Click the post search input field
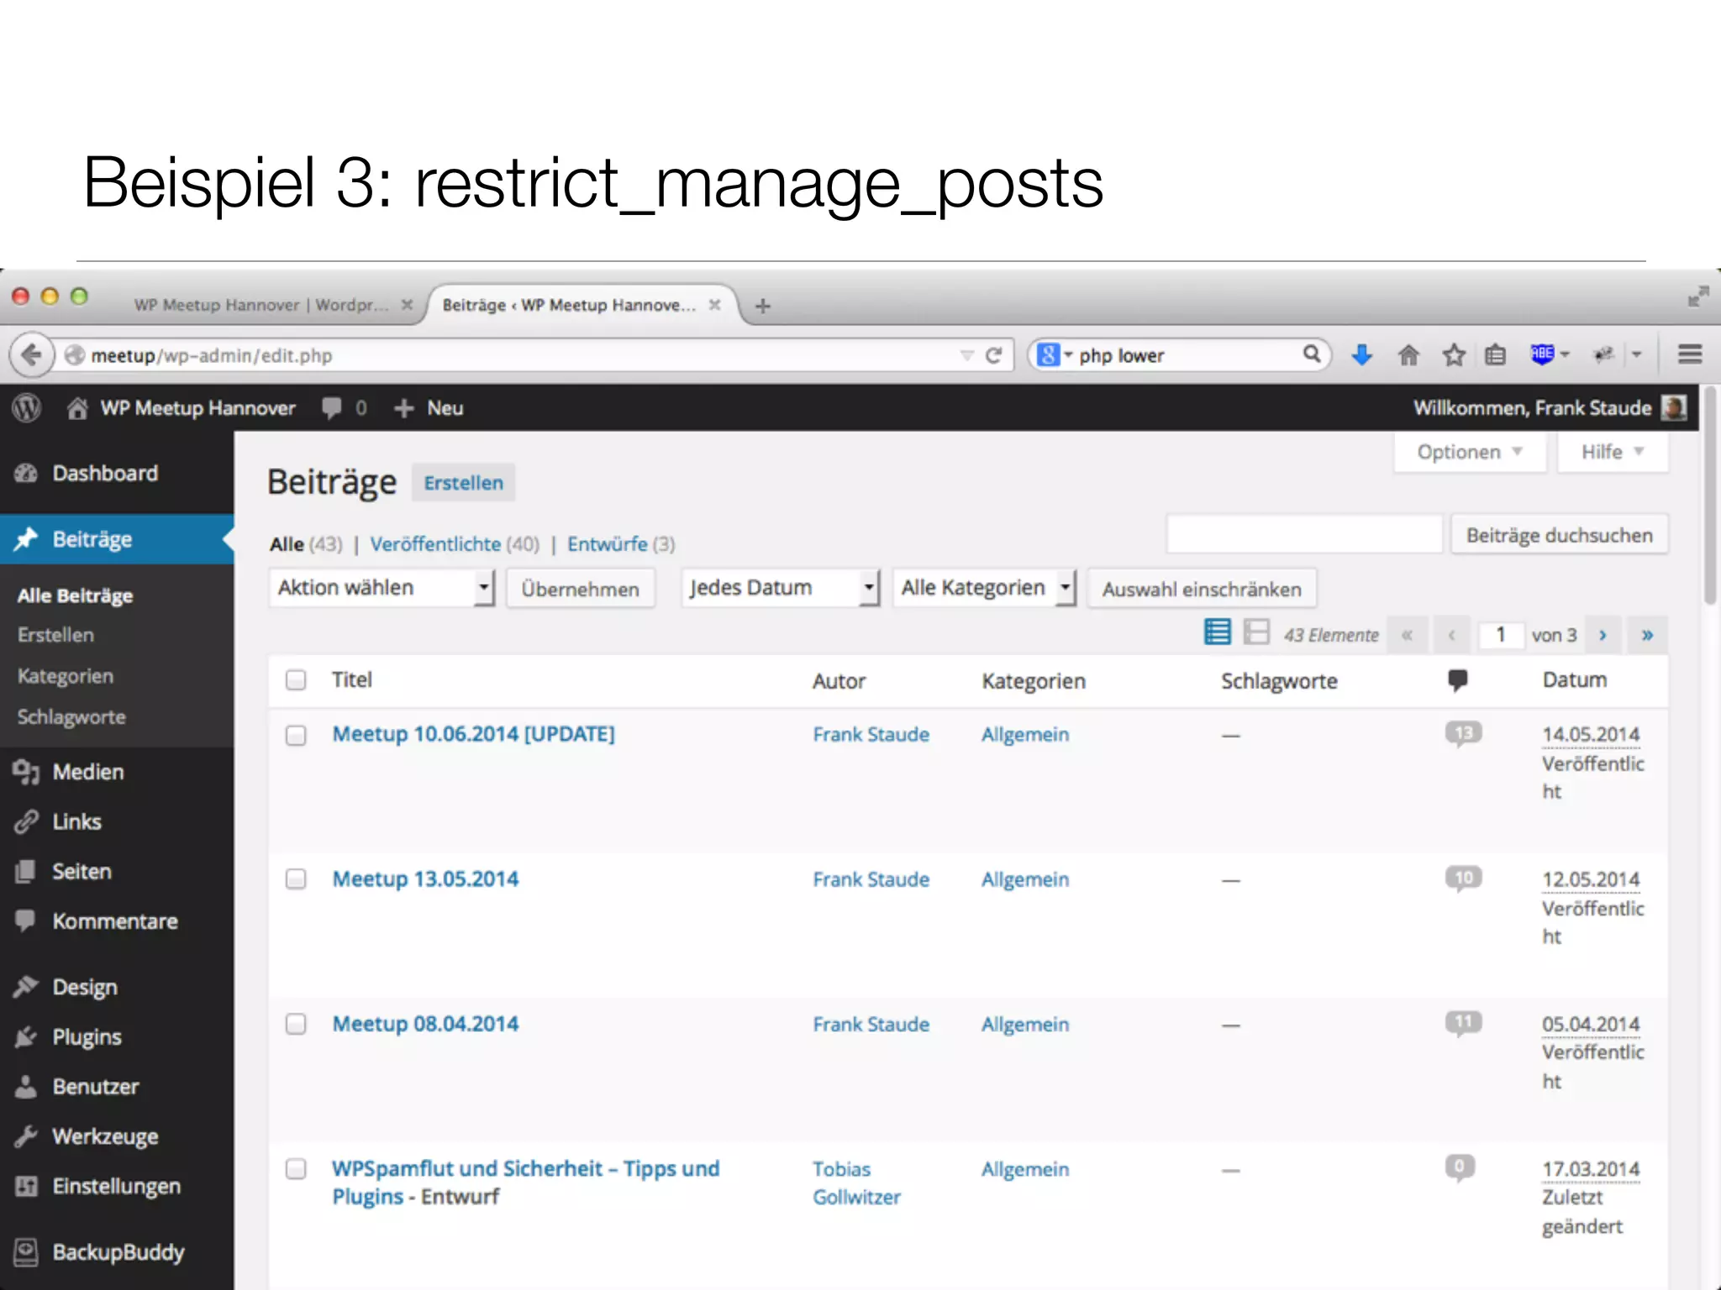The image size is (1721, 1290). [1305, 534]
